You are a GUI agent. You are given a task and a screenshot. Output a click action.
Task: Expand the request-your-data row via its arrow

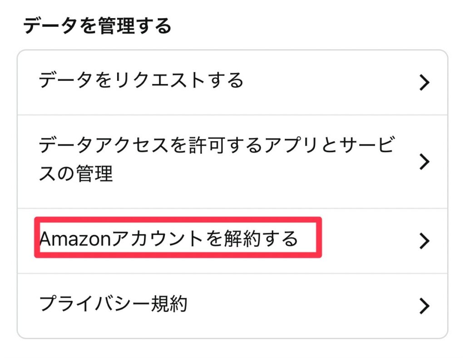424,83
